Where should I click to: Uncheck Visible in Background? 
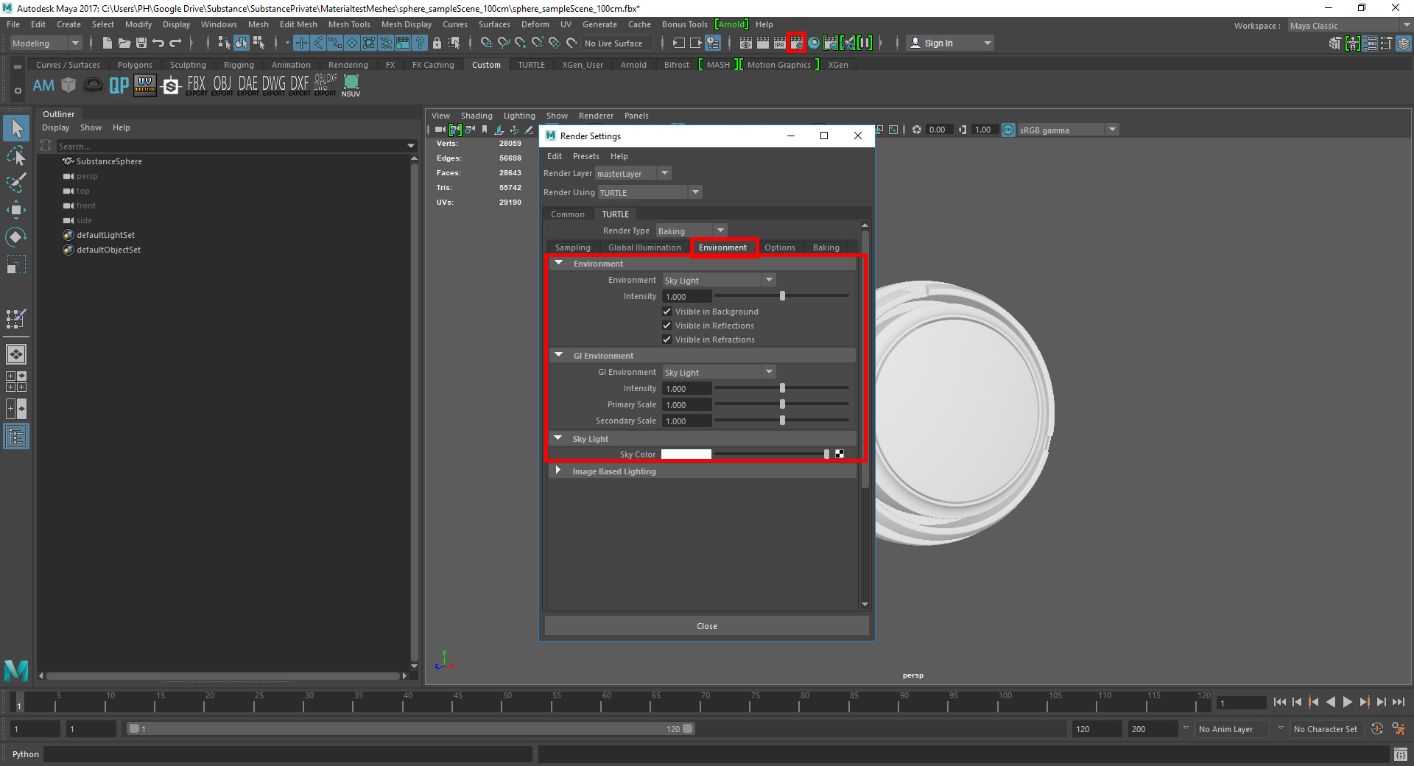(x=667, y=312)
